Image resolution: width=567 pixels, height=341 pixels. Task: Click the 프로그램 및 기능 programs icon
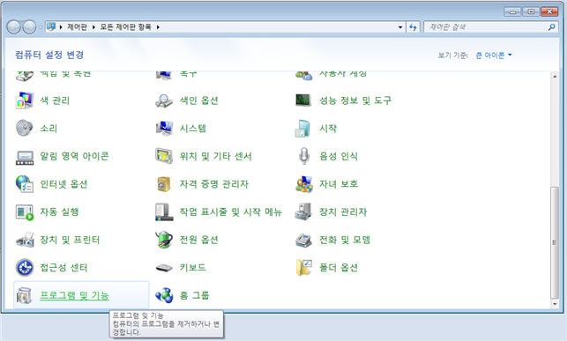(25, 295)
